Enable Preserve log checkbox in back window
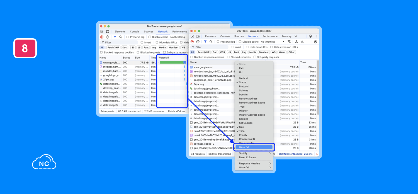 click(128, 37)
